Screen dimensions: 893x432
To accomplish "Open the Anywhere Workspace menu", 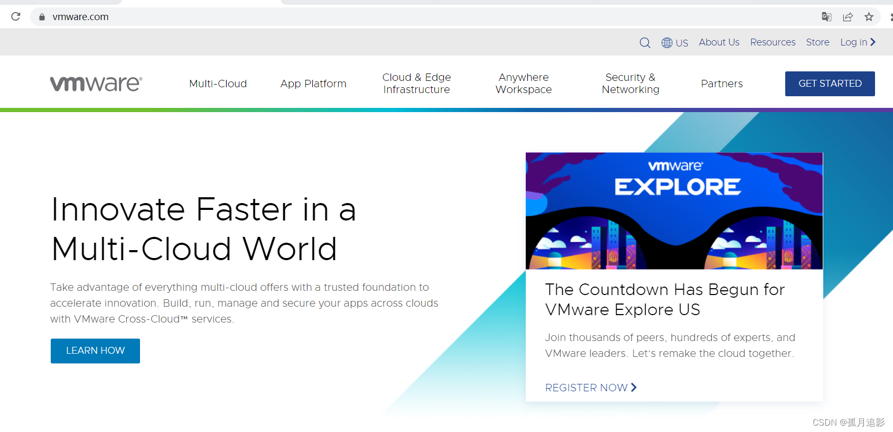I will 524,84.
